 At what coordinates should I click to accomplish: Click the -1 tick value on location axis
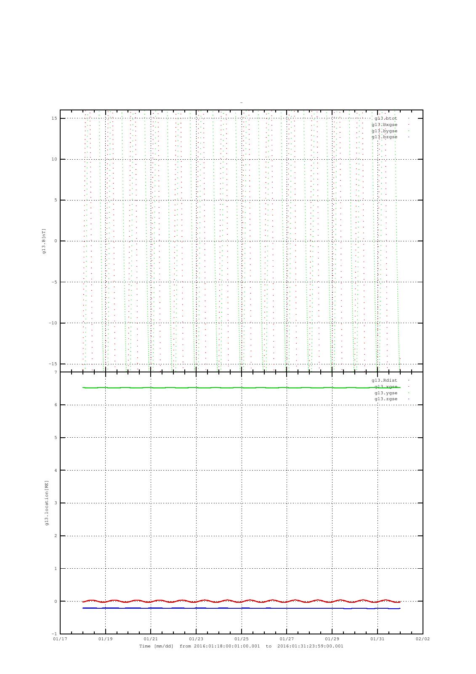click(54, 634)
